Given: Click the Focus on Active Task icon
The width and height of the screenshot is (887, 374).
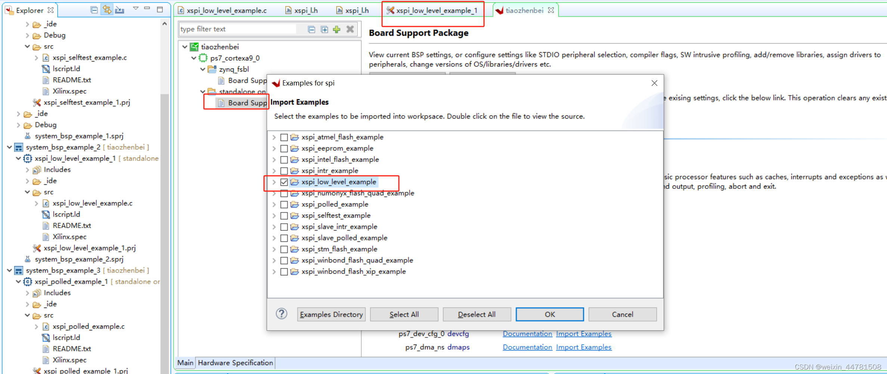Looking at the screenshot, I should (x=120, y=10).
